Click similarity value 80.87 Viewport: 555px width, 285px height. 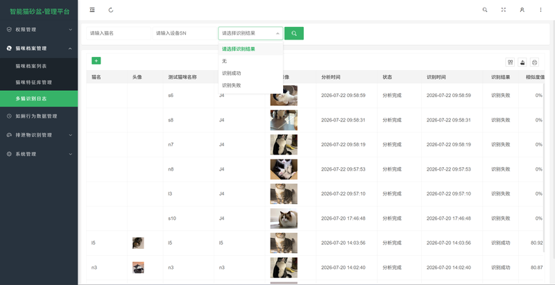coord(536,268)
